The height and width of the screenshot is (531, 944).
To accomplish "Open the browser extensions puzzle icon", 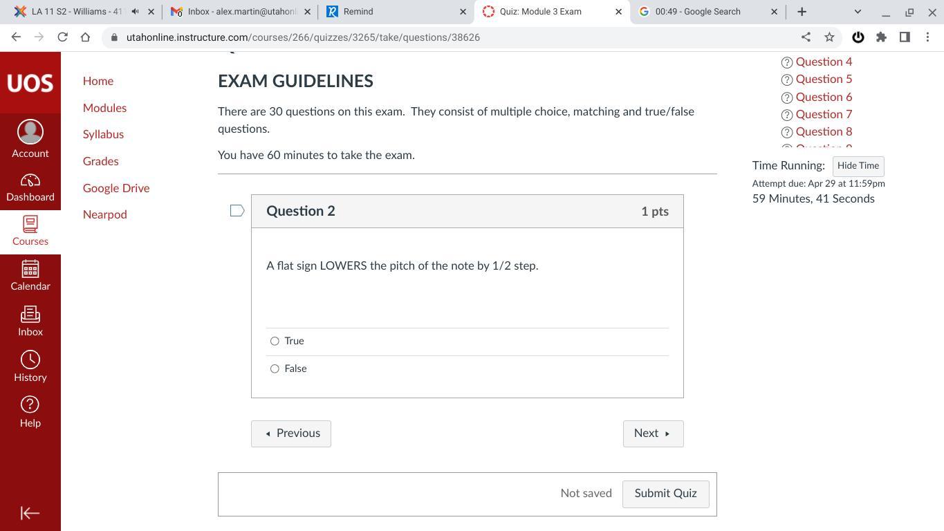I will (x=881, y=37).
